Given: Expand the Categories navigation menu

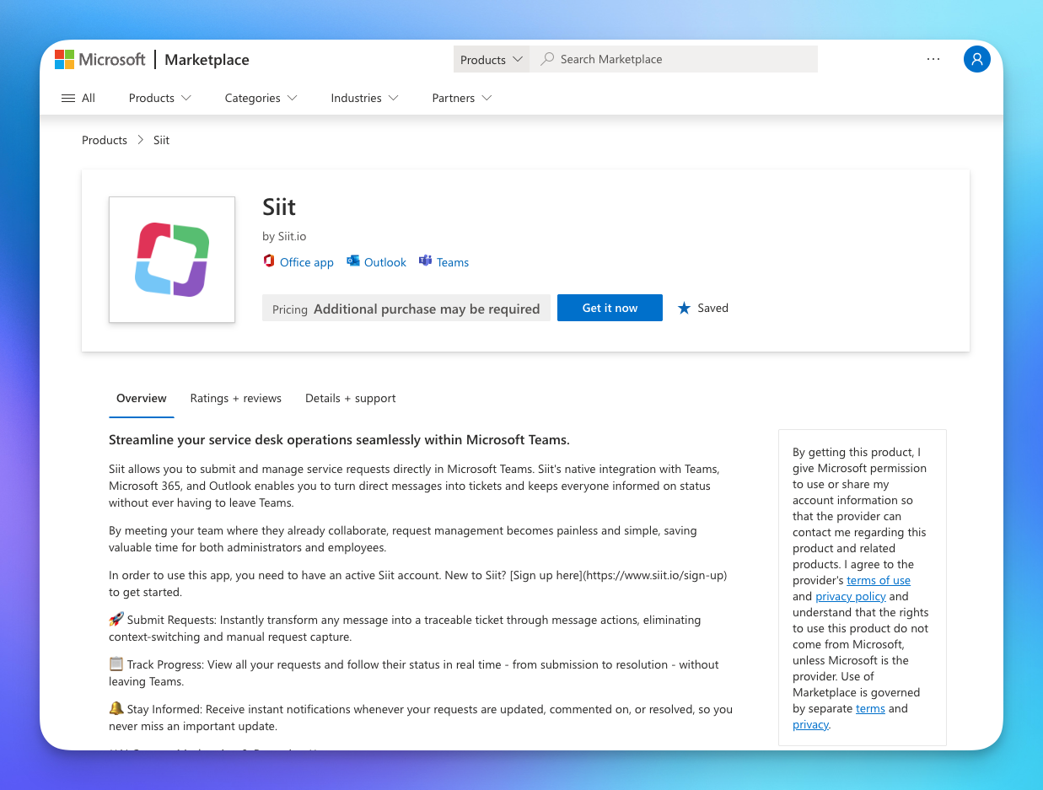Looking at the screenshot, I should tap(261, 98).
